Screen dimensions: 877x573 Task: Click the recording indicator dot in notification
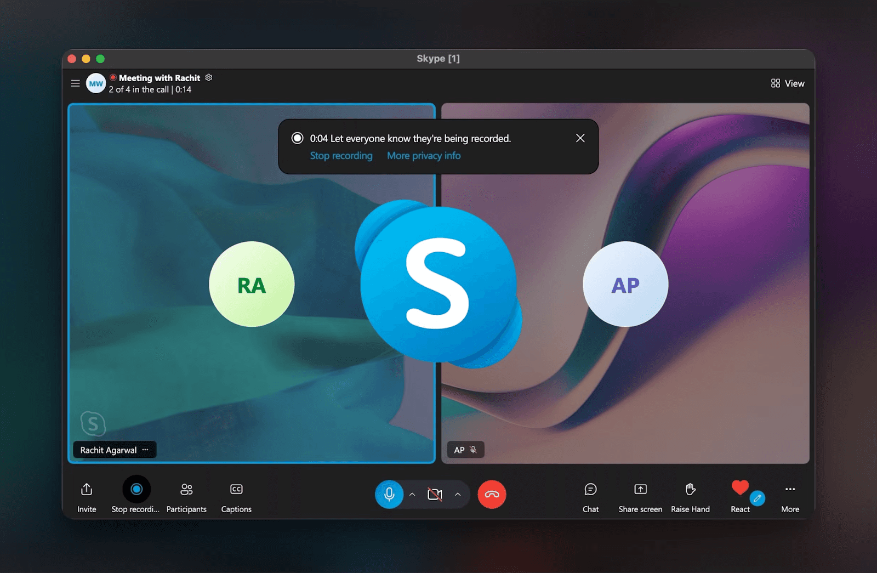[x=297, y=138]
